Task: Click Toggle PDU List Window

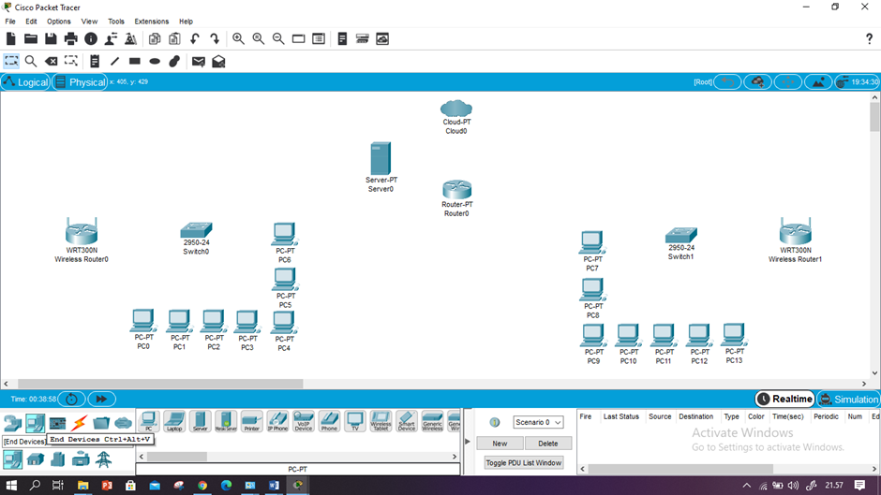Action: tap(524, 462)
